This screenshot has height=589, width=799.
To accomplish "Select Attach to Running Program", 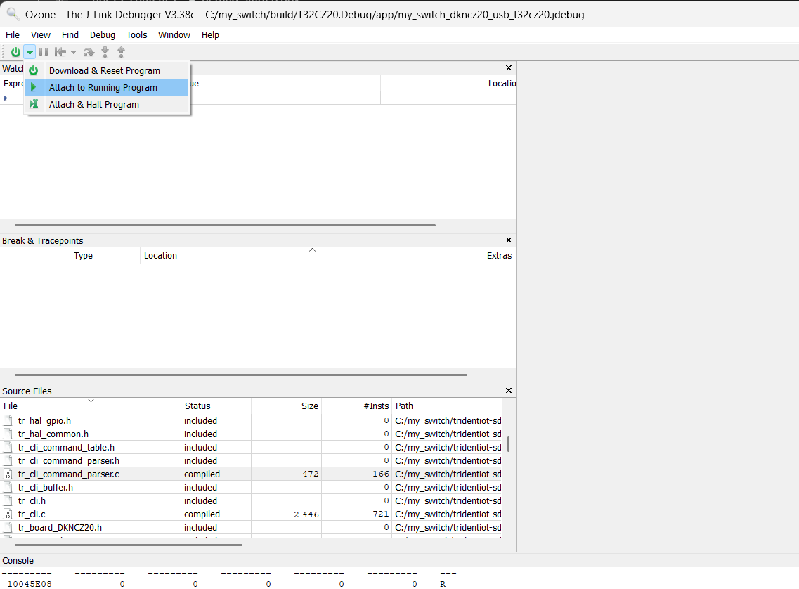I will 107,87.
